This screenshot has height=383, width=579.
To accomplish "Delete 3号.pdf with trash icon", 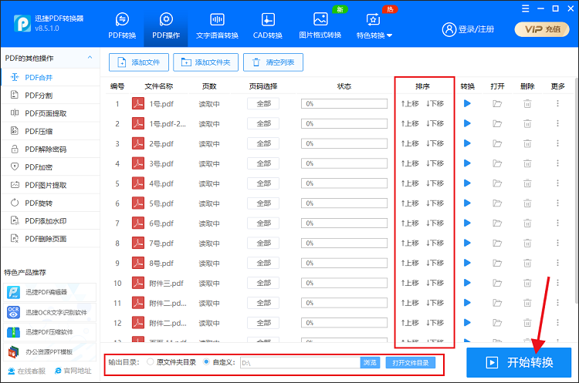I will tap(527, 163).
